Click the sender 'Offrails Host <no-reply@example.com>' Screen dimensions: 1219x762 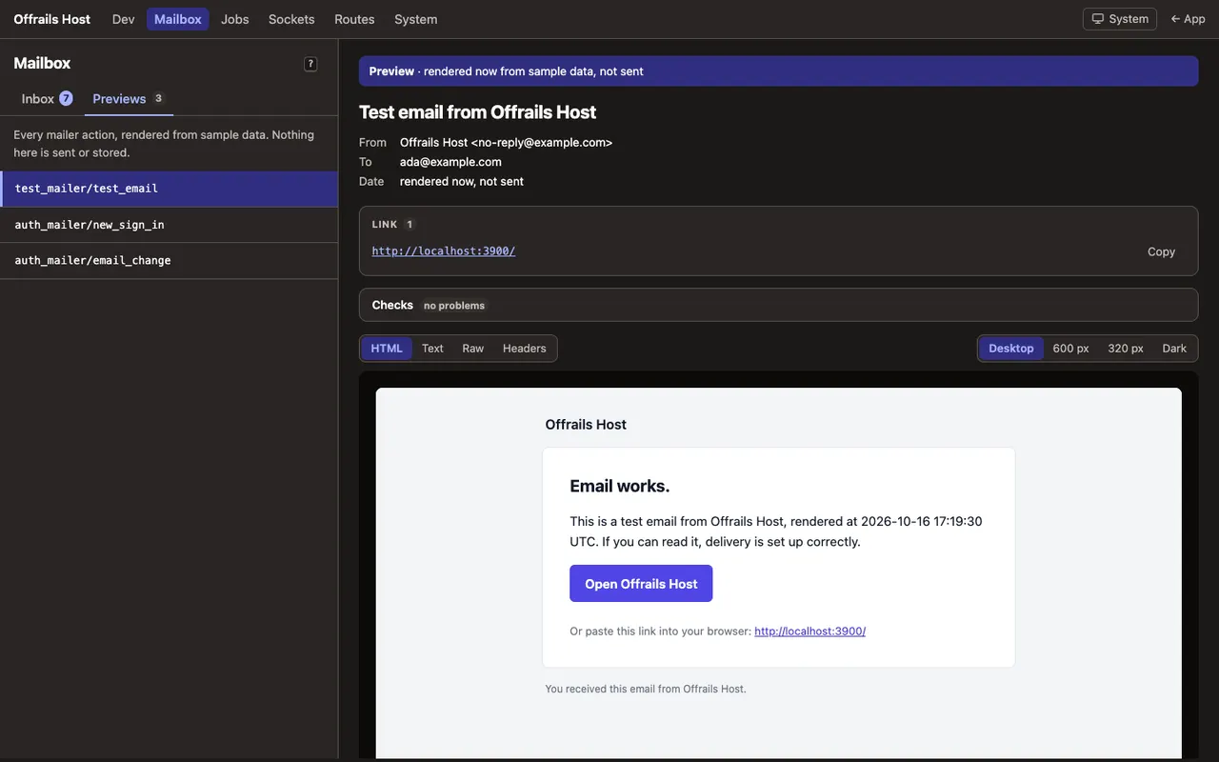[x=506, y=143]
